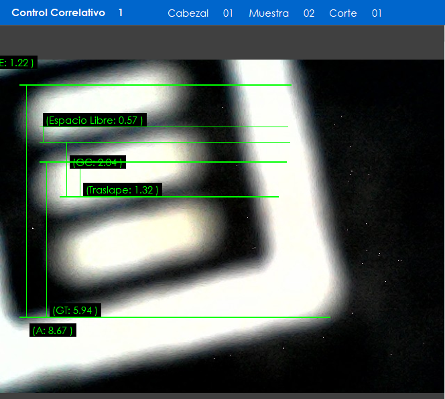Click the green line right of GC label
This screenshot has width=445, height=399.
(x=208, y=162)
